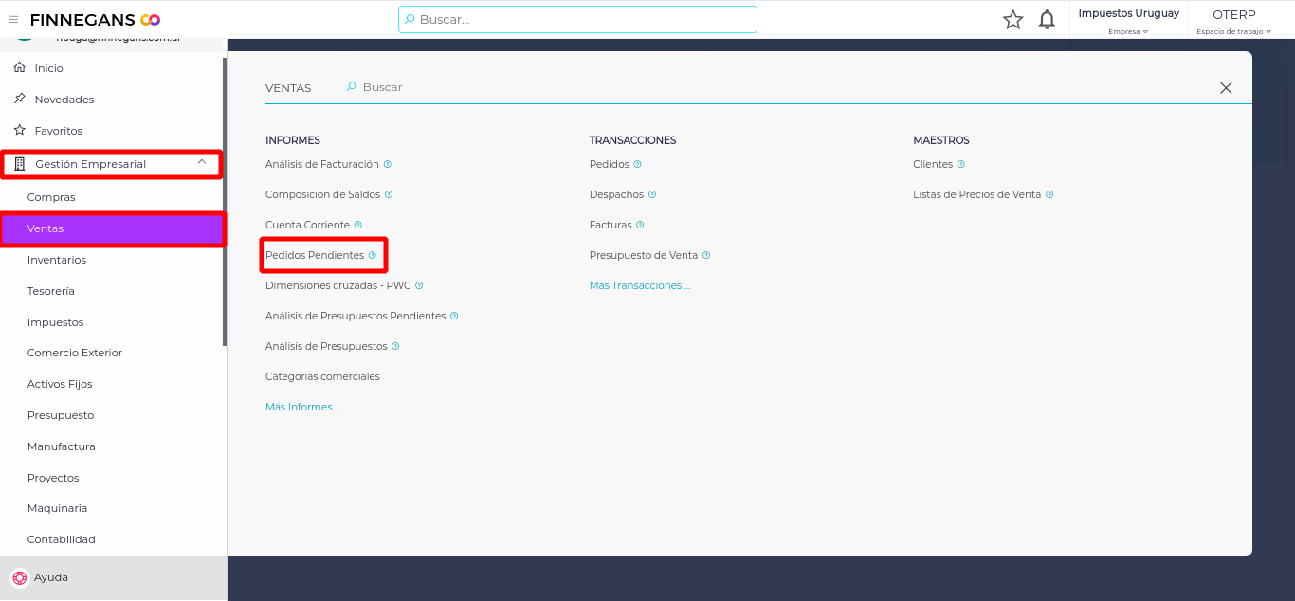The image size is (1295, 601).
Task: Click the Gestión Empresarial building icon
Action: pyautogui.click(x=20, y=164)
